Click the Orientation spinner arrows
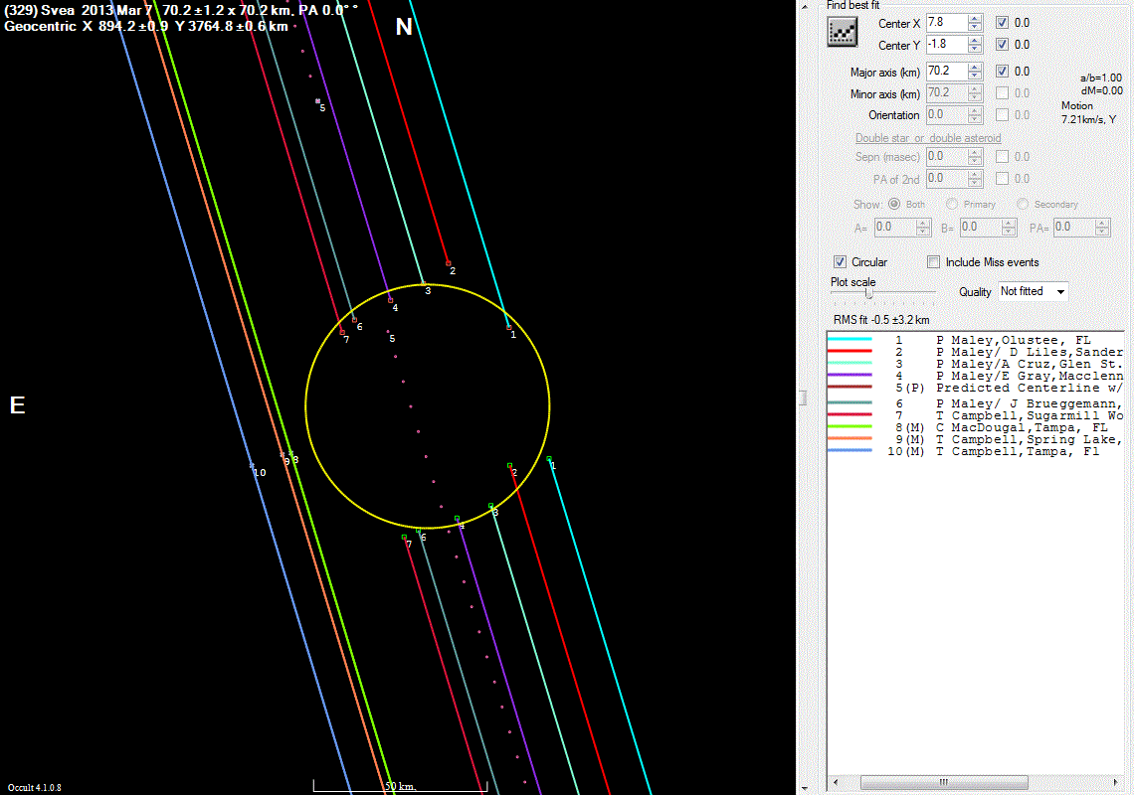The image size is (1134, 795). pos(975,114)
